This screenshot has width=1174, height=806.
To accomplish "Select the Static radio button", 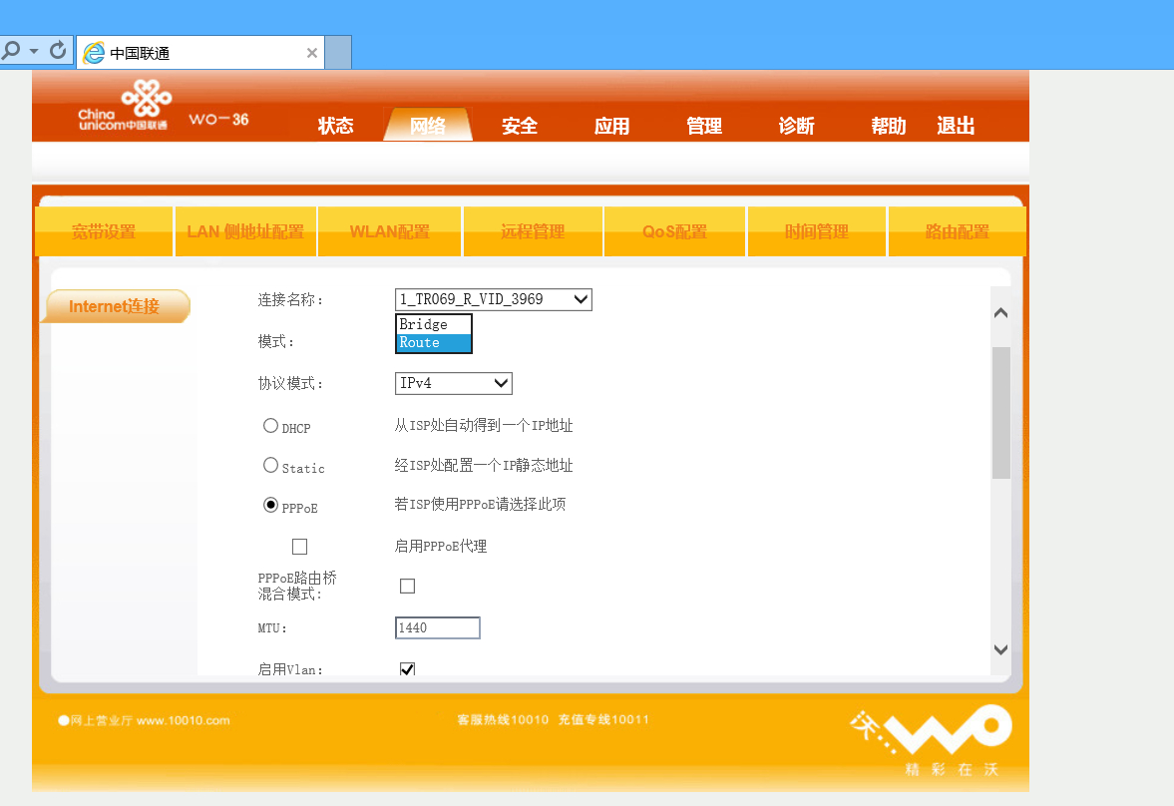I will (x=270, y=465).
